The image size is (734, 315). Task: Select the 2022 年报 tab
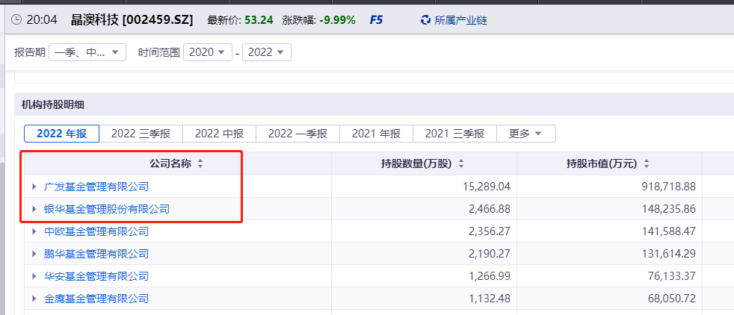pyautogui.click(x=62, y=134)
